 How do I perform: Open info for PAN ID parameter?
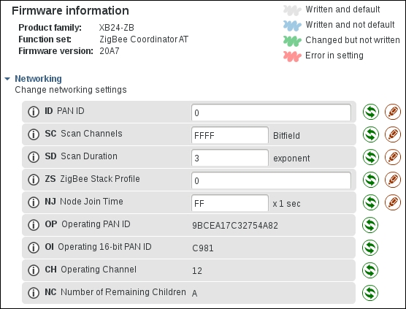pos(34,112)
